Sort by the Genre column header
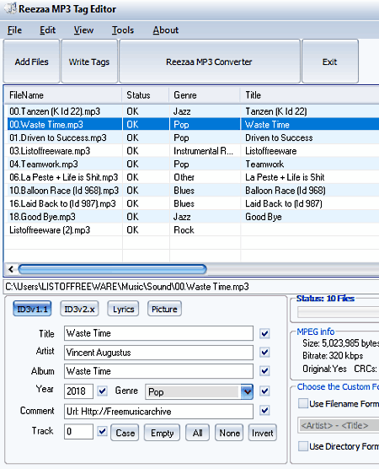379x469 pixels. pos(205,95)
